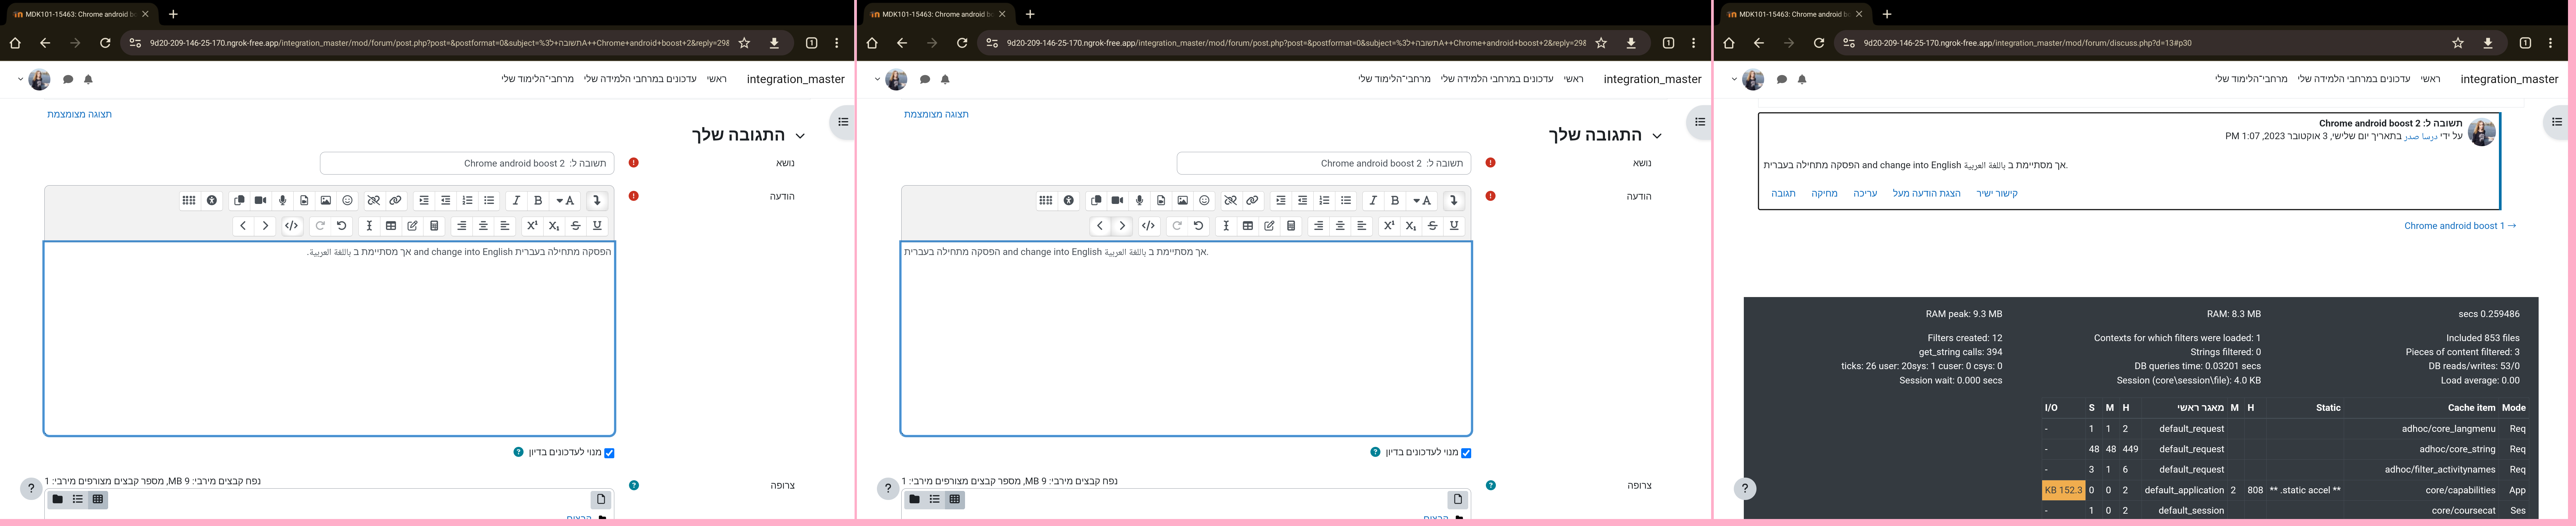2576x526 pixels.
Task: Insert numbered list in left window editor
Action: coord(467,201)
